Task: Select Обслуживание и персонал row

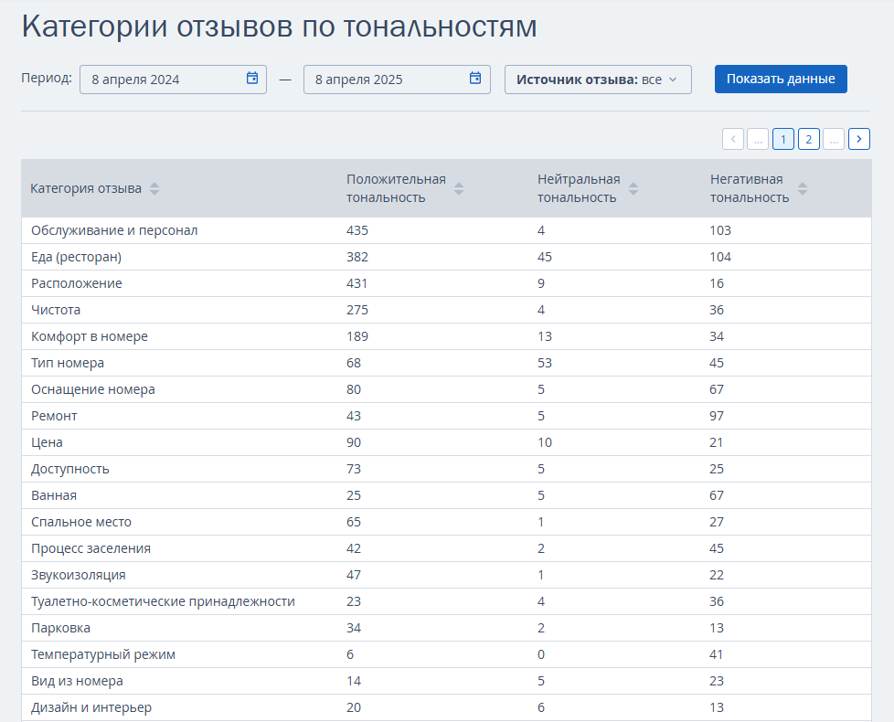Action: pos(114,230)
